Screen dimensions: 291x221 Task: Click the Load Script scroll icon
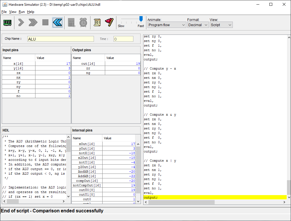(x=97, y=22)
